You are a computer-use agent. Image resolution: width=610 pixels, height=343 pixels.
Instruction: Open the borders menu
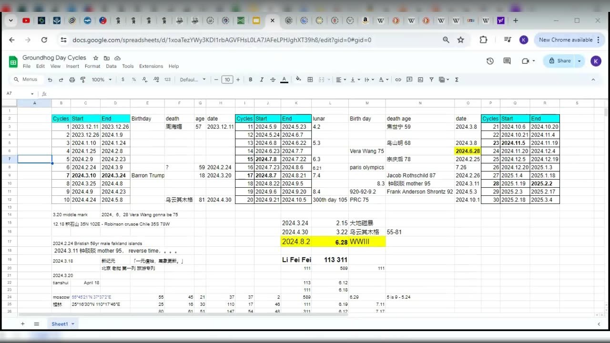[310, 80]
